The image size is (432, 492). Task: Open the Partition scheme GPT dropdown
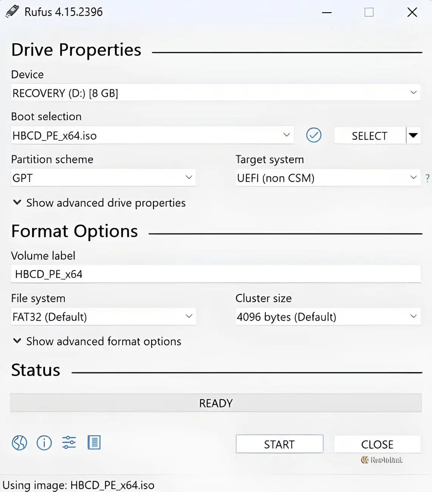pos(103,177)
